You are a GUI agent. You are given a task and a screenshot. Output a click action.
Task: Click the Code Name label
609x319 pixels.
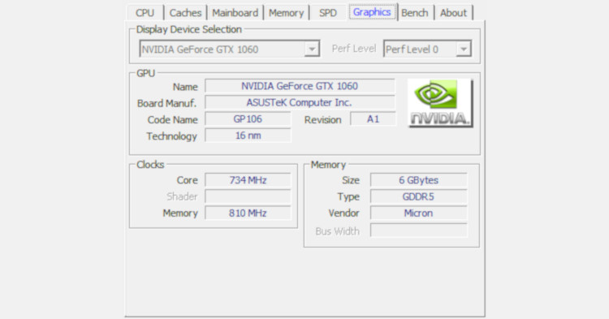click(x=172, y=119)
